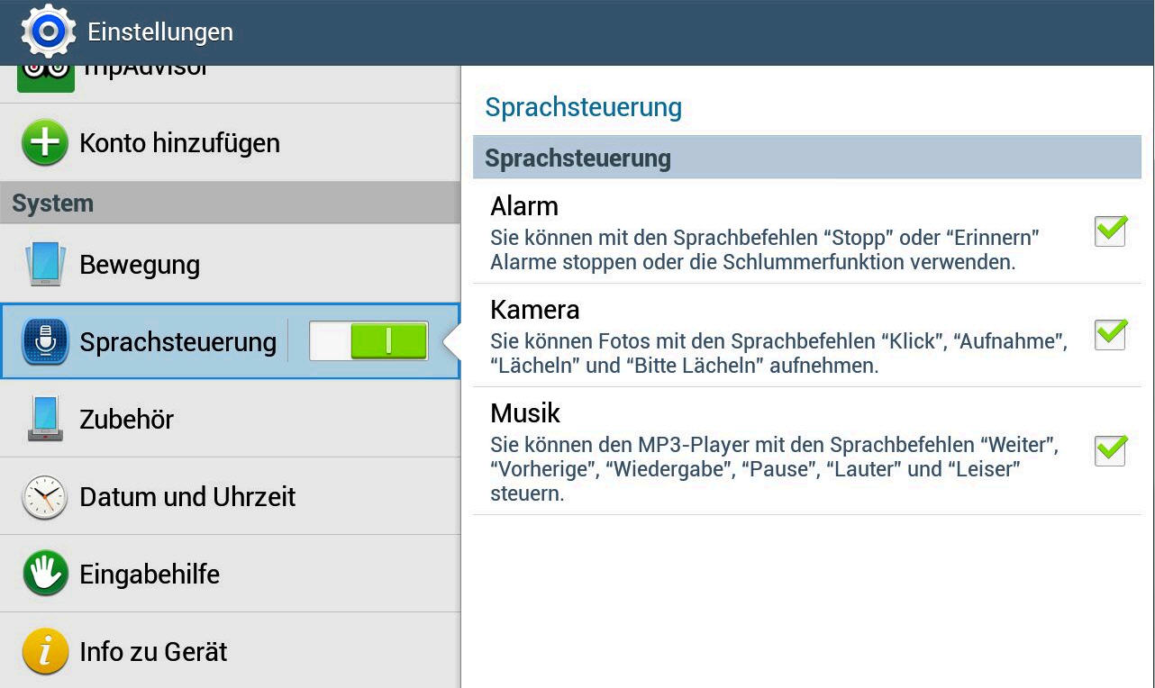Open Konto hinzufügen
The image size is (1155, 688).
(x=179, y=143)
